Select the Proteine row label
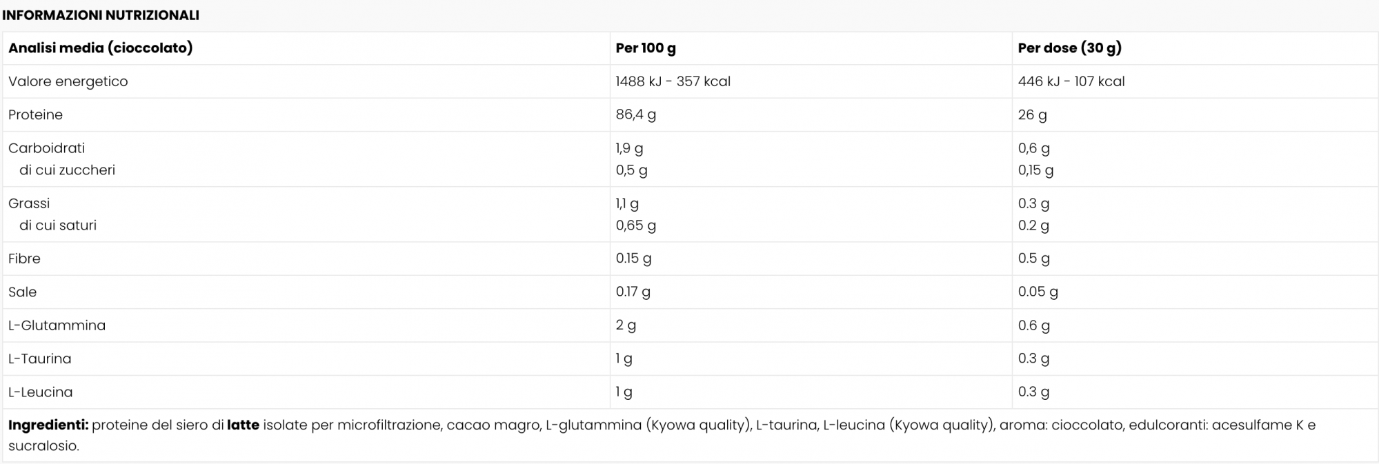This screenshot has height=464, width=1379. click(35, 114)
